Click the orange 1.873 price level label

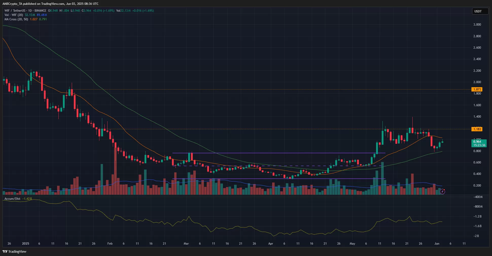(x=477, y=89)
